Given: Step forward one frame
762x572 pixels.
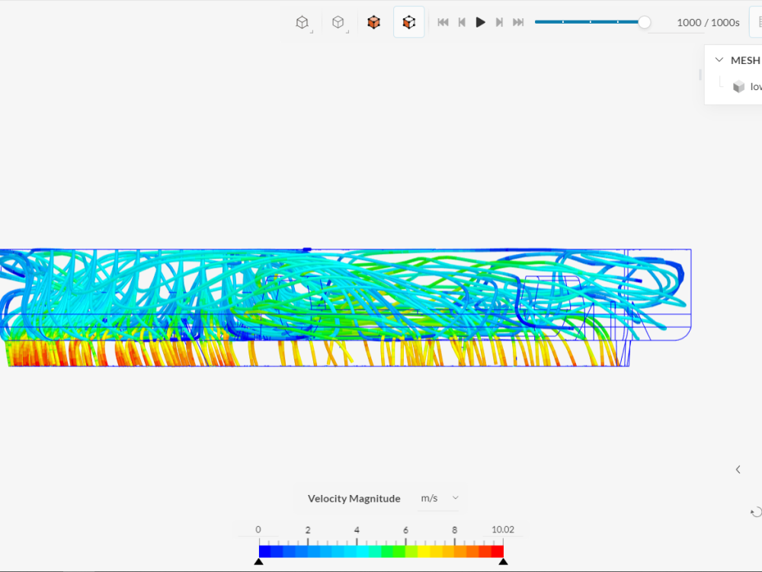Looking at the screenshot, I should coord(499,22).
